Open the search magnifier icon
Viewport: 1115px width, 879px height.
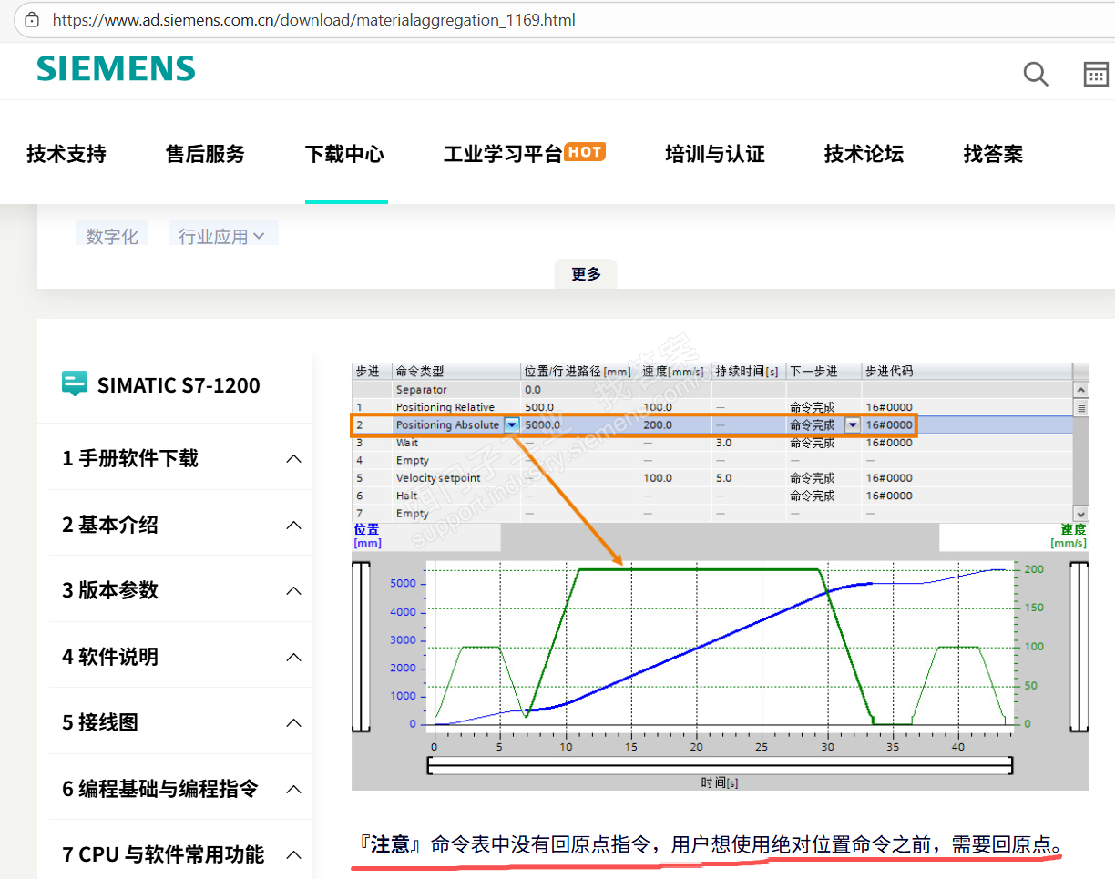click(1036, 74)
